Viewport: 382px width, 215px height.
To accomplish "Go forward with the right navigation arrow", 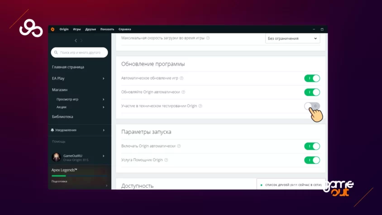I will 81,40.
